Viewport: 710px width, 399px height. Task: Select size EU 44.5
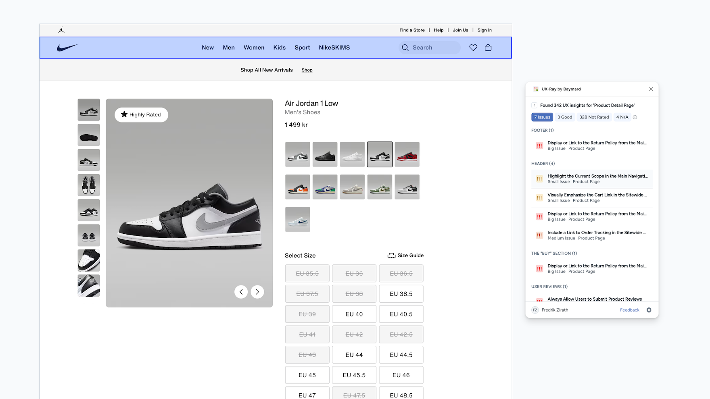click(x=401, y=355)
